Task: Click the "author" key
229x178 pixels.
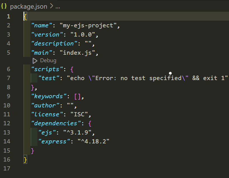Action: (x=45, y=105)
